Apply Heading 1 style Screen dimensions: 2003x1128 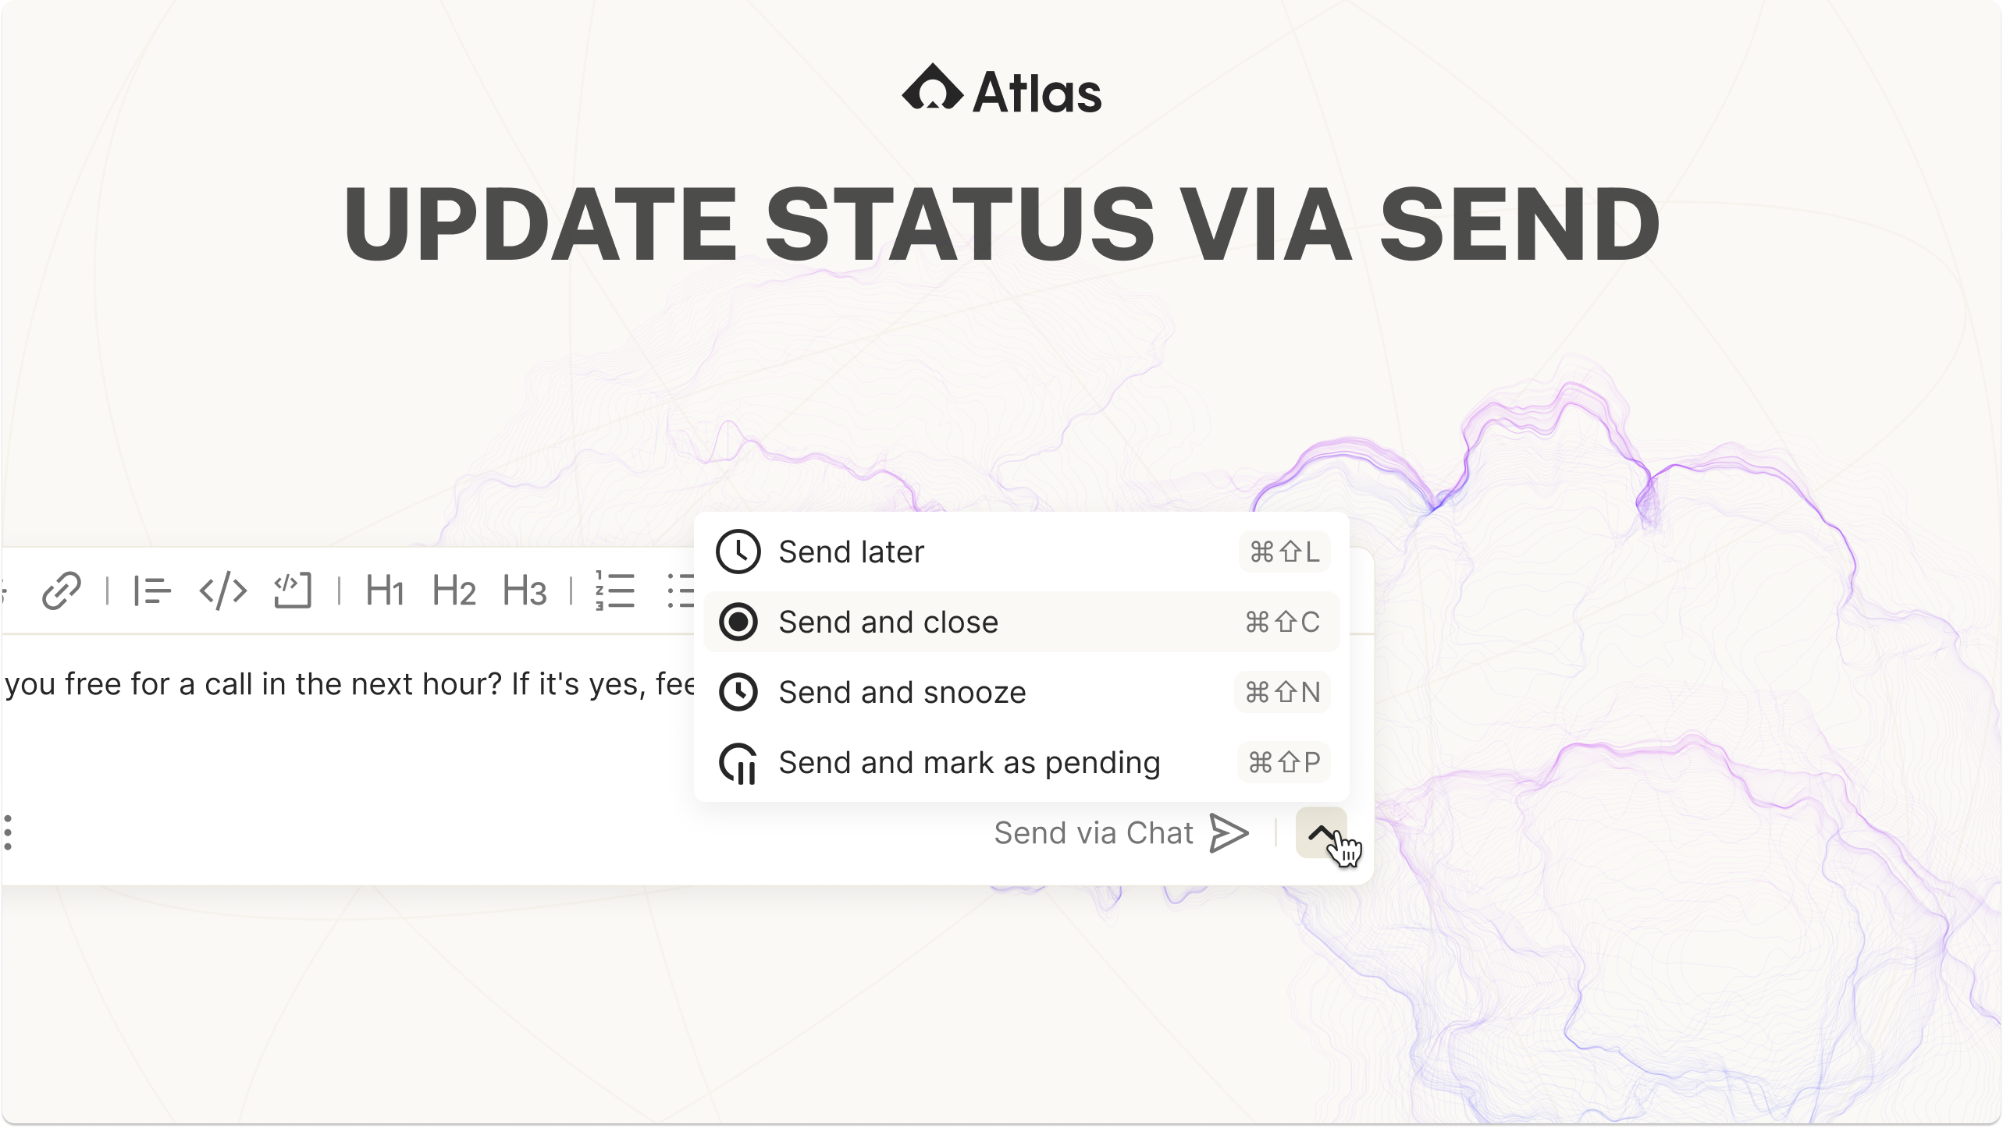[x=385, y=591]
